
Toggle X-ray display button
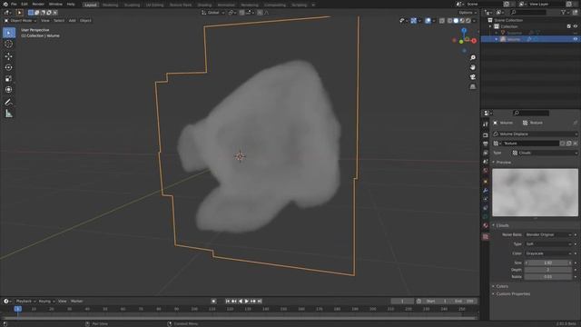(x=442, y=21)
